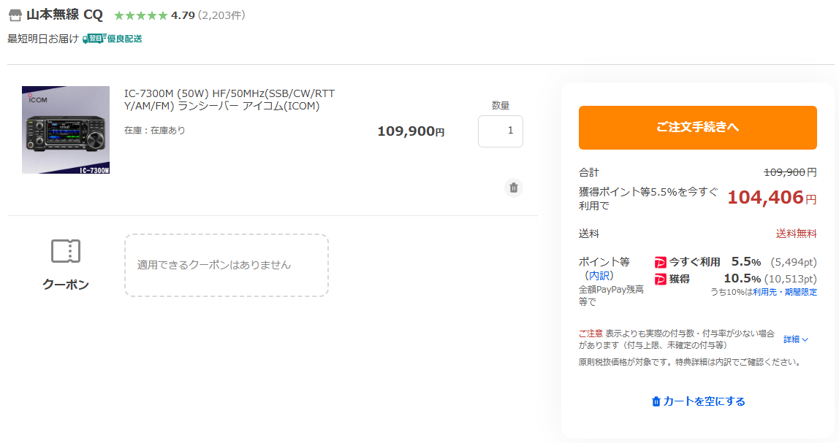Click the カートを空にする link

point(698,401)
